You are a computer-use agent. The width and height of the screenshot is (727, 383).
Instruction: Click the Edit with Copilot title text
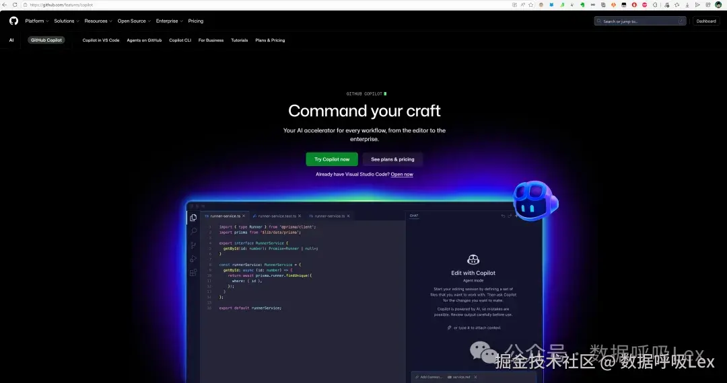pos(473,273)
